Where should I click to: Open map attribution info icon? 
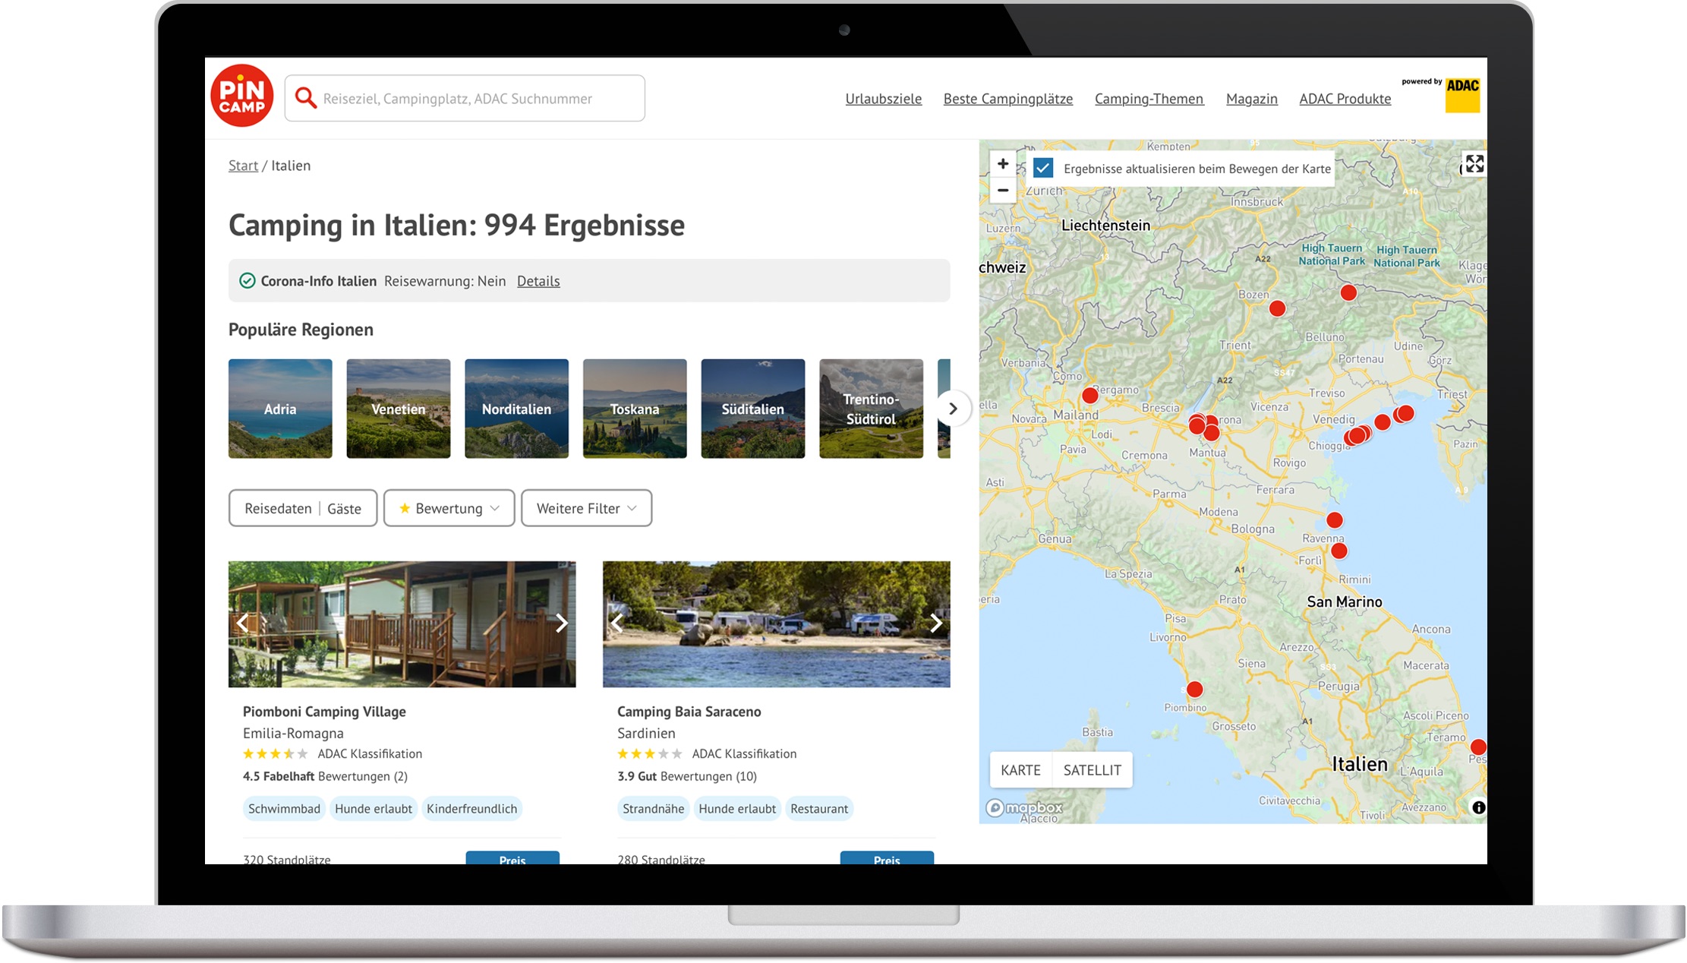pos(1478,807)
